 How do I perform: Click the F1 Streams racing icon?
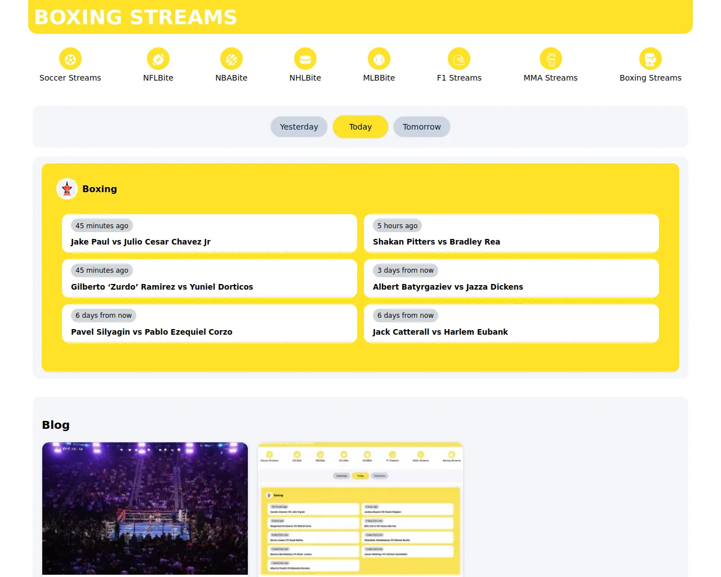[x=459, y=59]
